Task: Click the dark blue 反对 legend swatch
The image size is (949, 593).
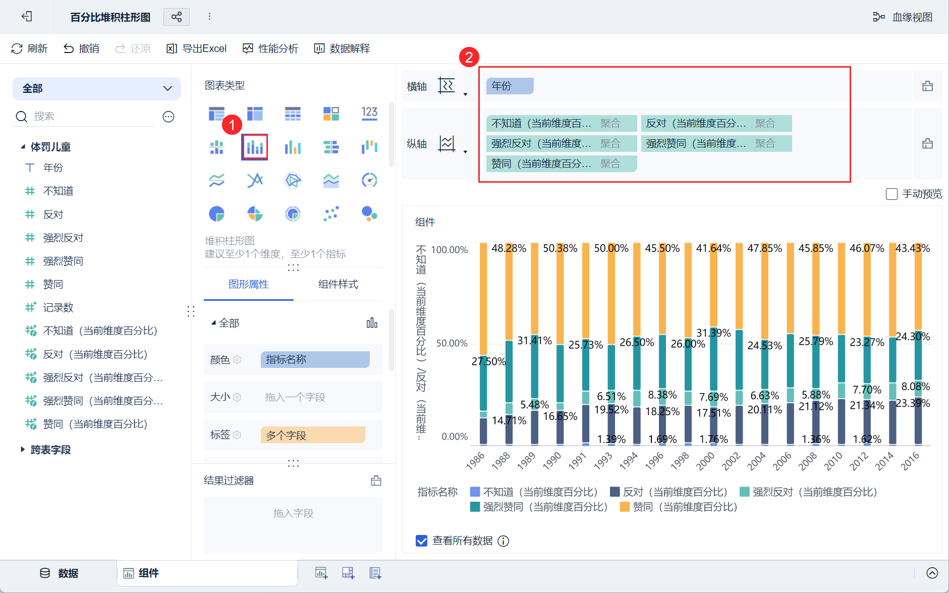Action: 615,492
